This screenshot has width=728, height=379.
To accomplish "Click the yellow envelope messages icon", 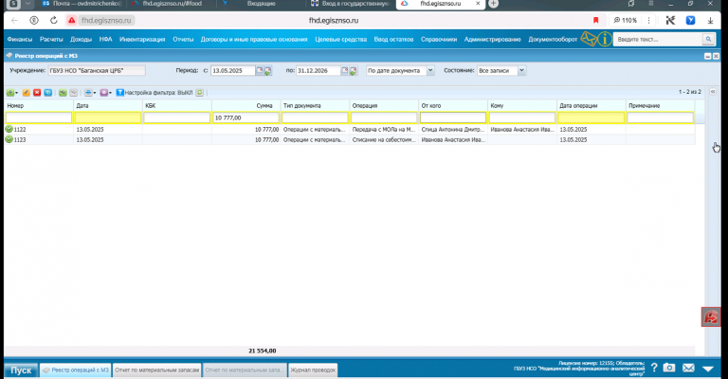I will (589, 39).
